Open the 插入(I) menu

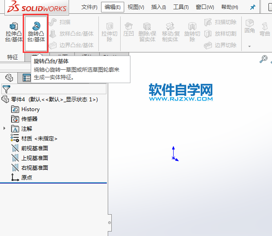point(158,7)
